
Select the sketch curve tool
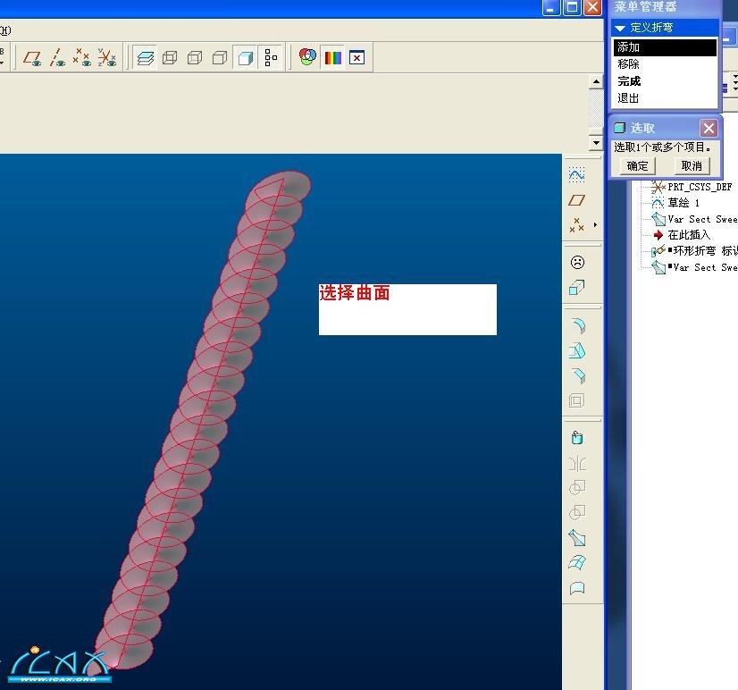pyautogui.click(x=577, y=175)
